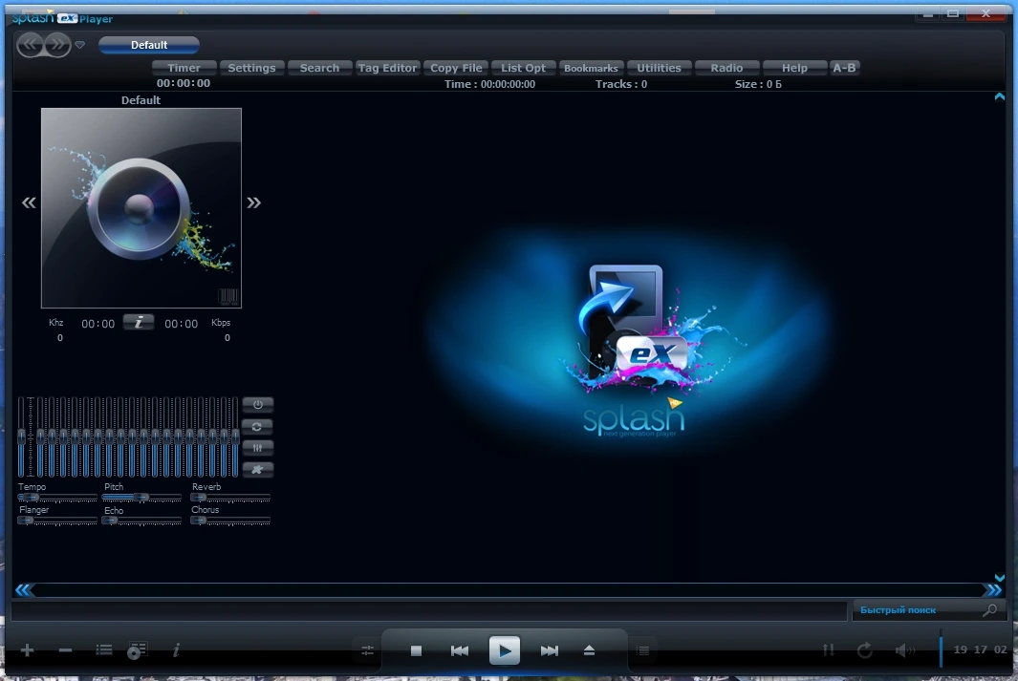Click the track info i button under cover
1018x681 pixels.
(x=139, y=322)
